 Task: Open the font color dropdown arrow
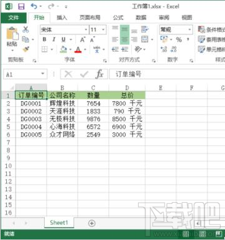click(85, 50)
